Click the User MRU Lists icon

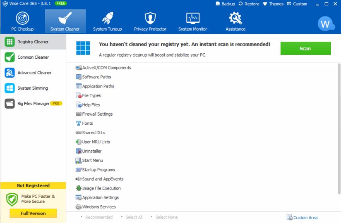(79, 142)
